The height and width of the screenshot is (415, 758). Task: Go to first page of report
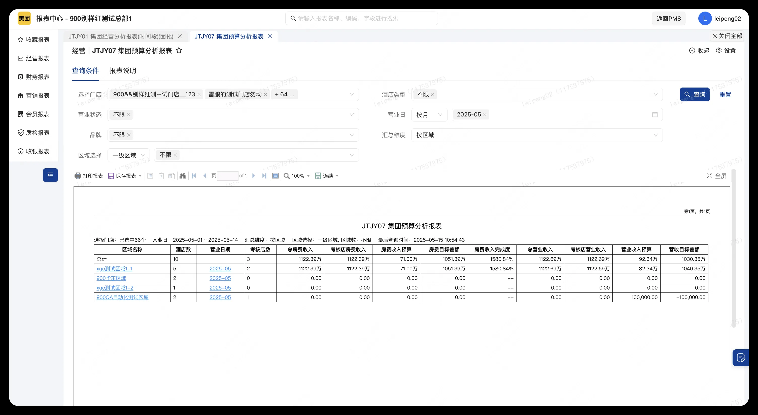click(x=194, y=176)
